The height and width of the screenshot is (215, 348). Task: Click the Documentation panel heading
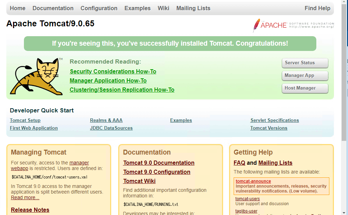click(147, 152)
